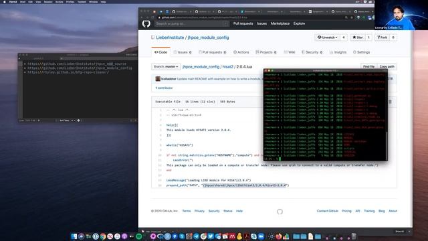Click the commit author avatar
Viewport: 428px width, 241px height.
point(158,79)
